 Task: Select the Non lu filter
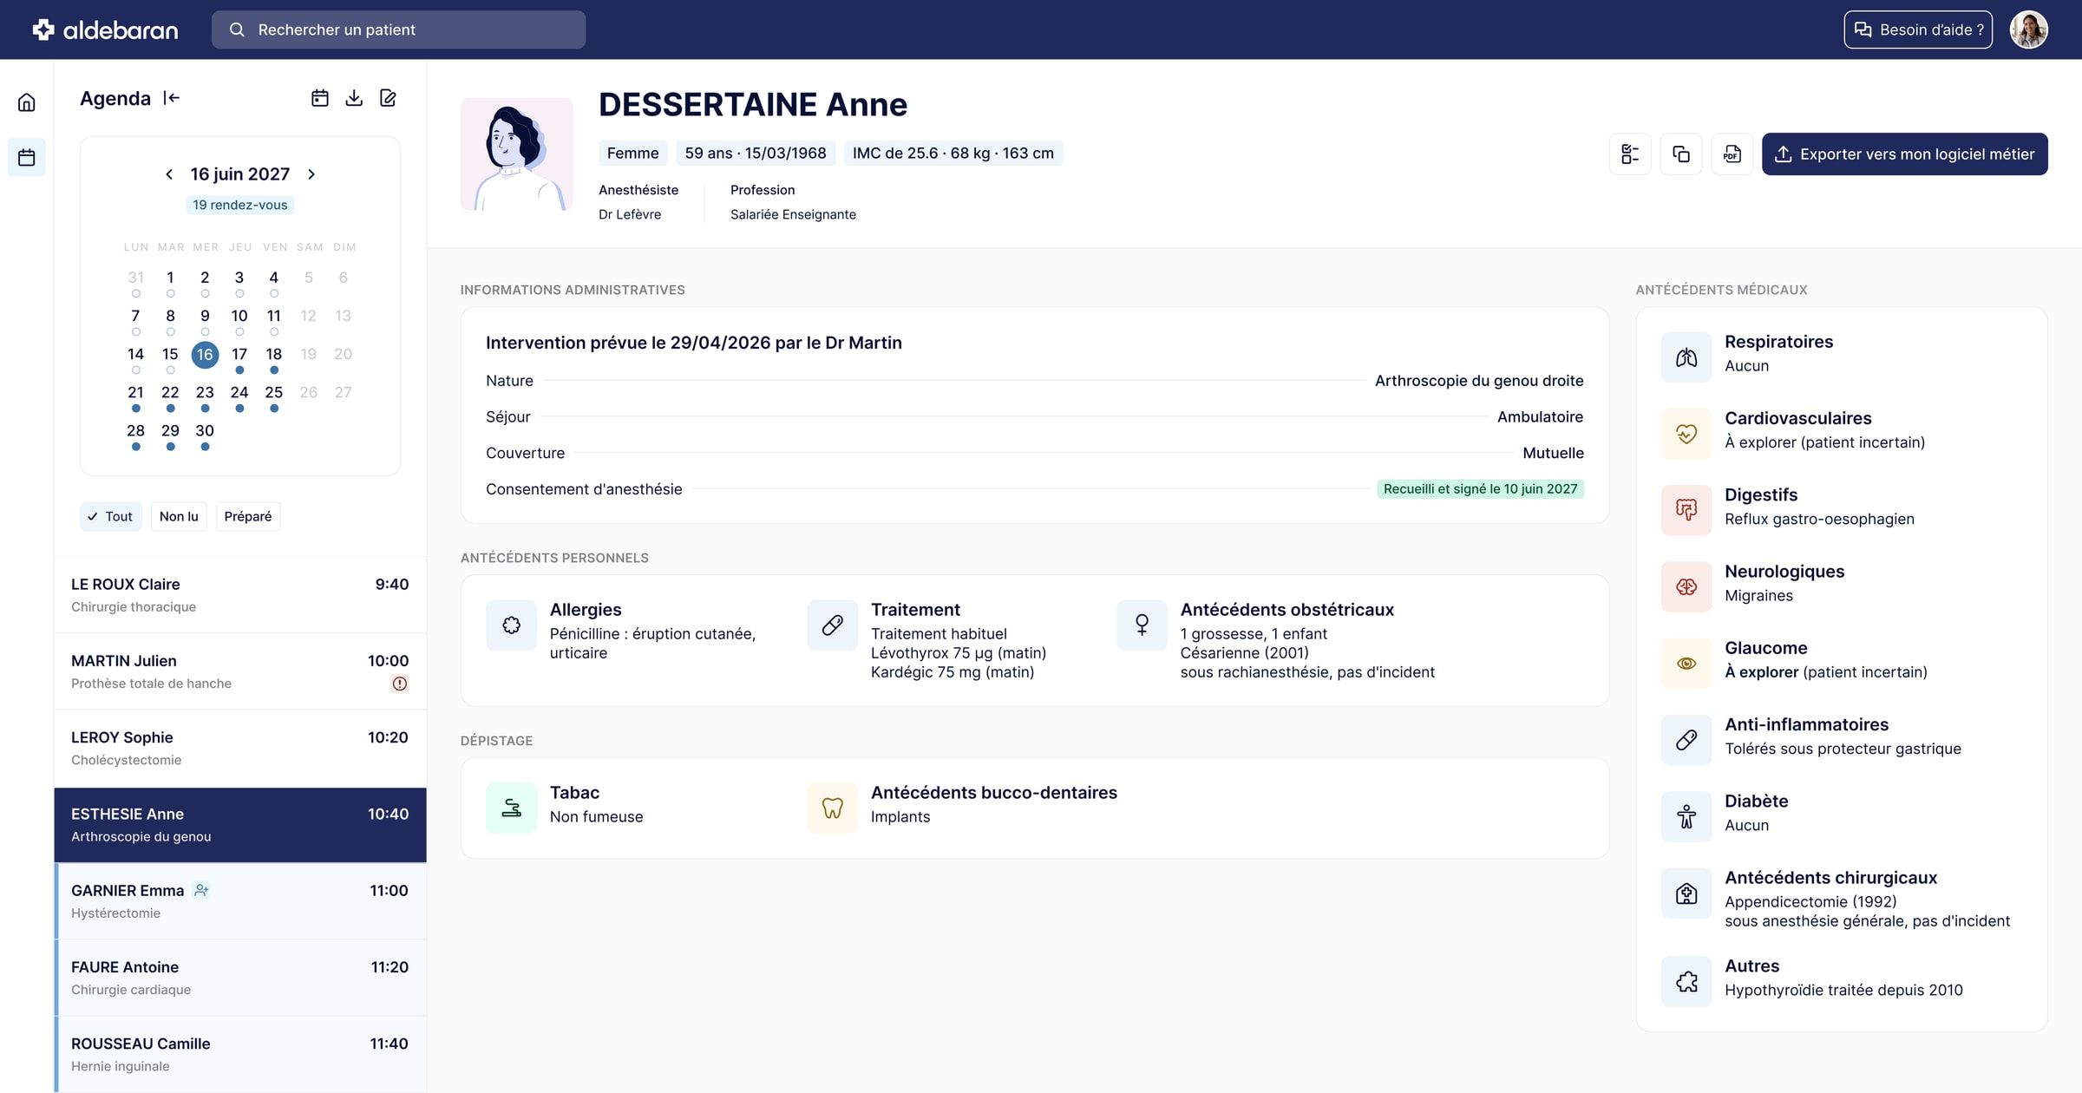click(x=179, y=516)
